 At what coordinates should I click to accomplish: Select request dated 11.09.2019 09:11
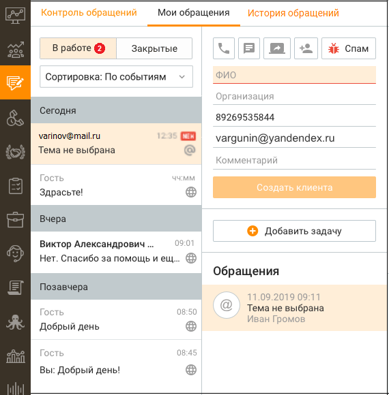point(294,308)
